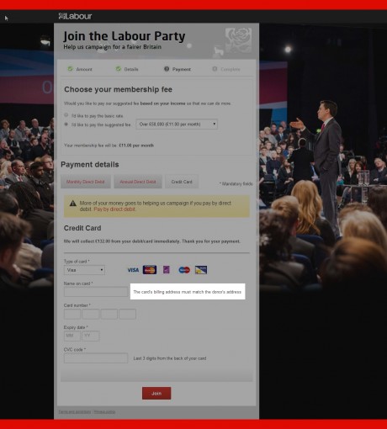Open the income band fee dropdown
This screenshot has height=429, width=387.
pyautogui.click(x=177, y=124)
